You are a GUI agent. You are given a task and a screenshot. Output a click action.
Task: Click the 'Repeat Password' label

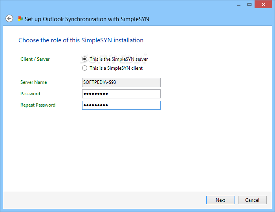point(38,105)
